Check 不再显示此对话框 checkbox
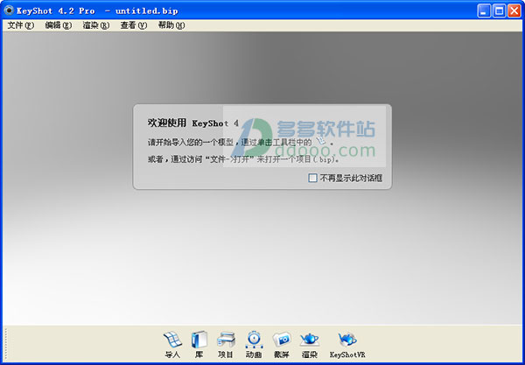 [x=312, y=178]
